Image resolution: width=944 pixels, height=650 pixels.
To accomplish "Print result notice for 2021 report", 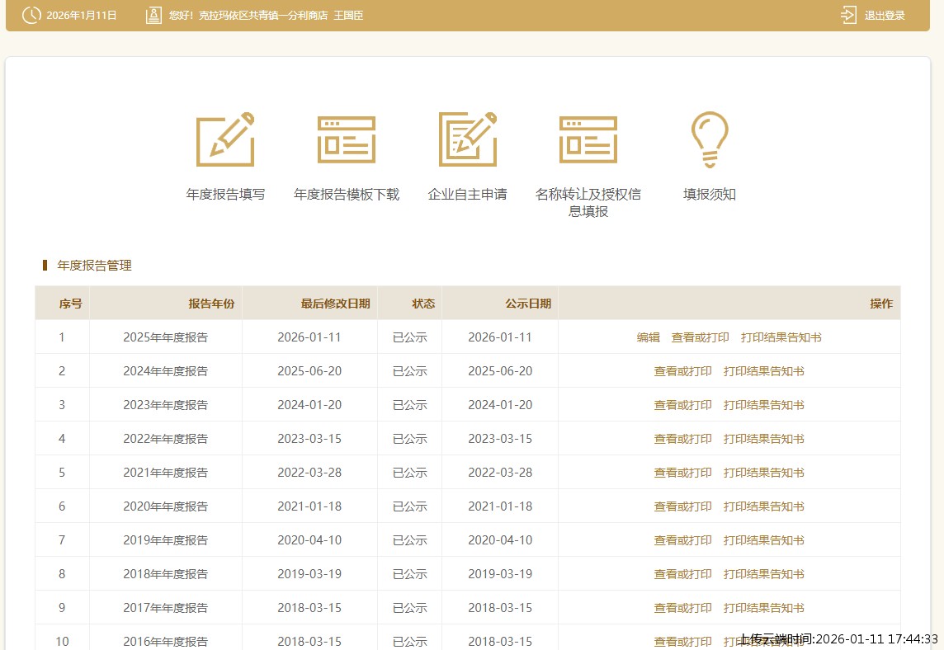I will (x=763, y=473).
